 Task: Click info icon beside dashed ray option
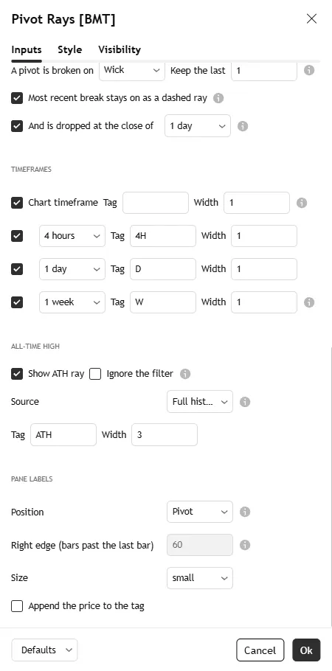click(x=218, y=98)
